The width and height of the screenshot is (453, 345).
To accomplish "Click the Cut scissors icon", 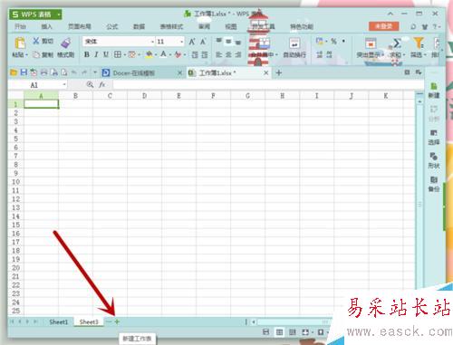I will (36, 41).
